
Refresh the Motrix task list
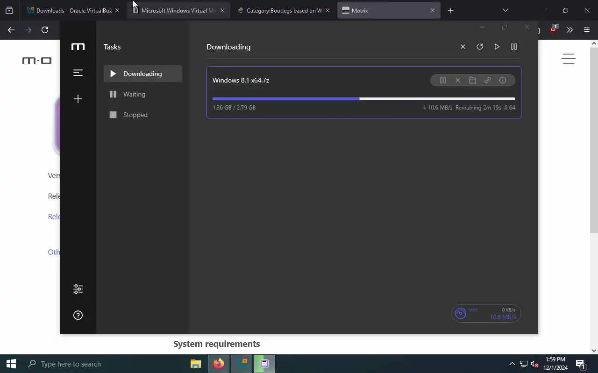(x=480, y=47)
